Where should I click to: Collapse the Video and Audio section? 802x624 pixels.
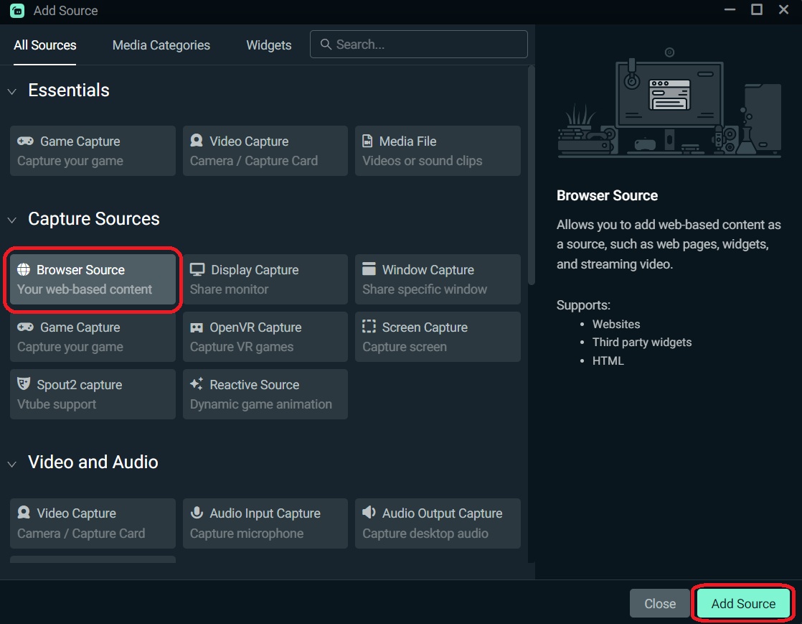pos(11,463)
